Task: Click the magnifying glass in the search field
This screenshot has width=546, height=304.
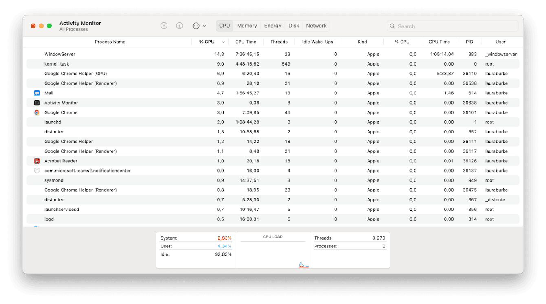Action: pyautogui.click(x=392, y=26)
